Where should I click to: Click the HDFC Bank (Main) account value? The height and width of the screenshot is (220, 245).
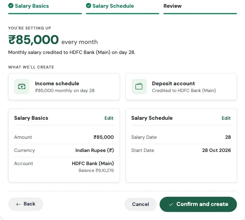(x=93, y=163)
